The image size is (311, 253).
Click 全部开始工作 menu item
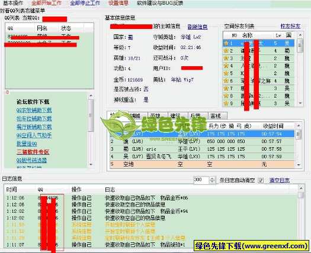coord(46,3)
